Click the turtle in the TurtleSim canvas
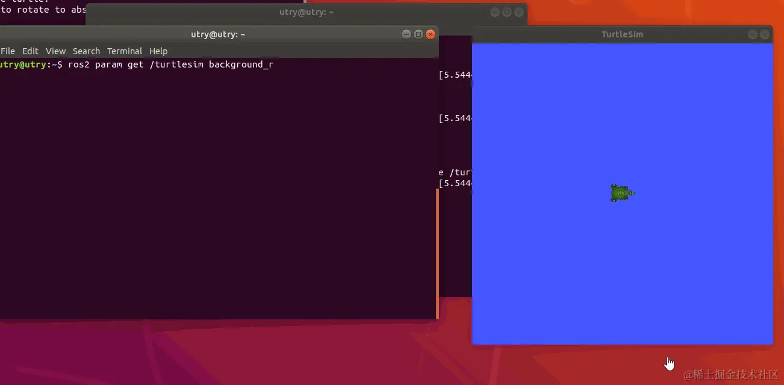 coord(622,193)
